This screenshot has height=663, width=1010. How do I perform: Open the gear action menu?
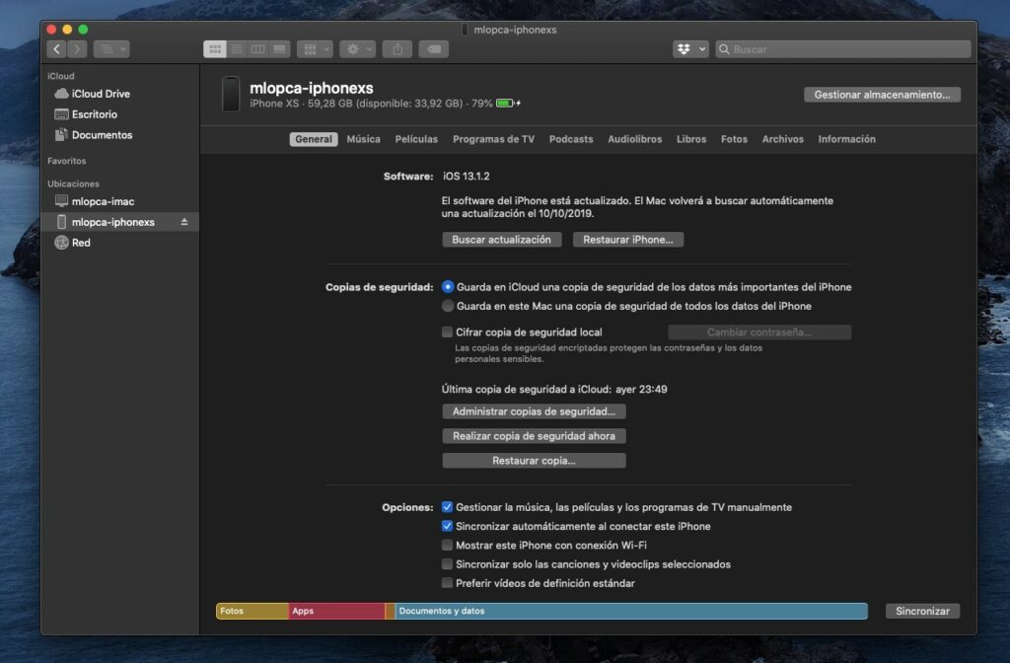[x=357, y=49]
